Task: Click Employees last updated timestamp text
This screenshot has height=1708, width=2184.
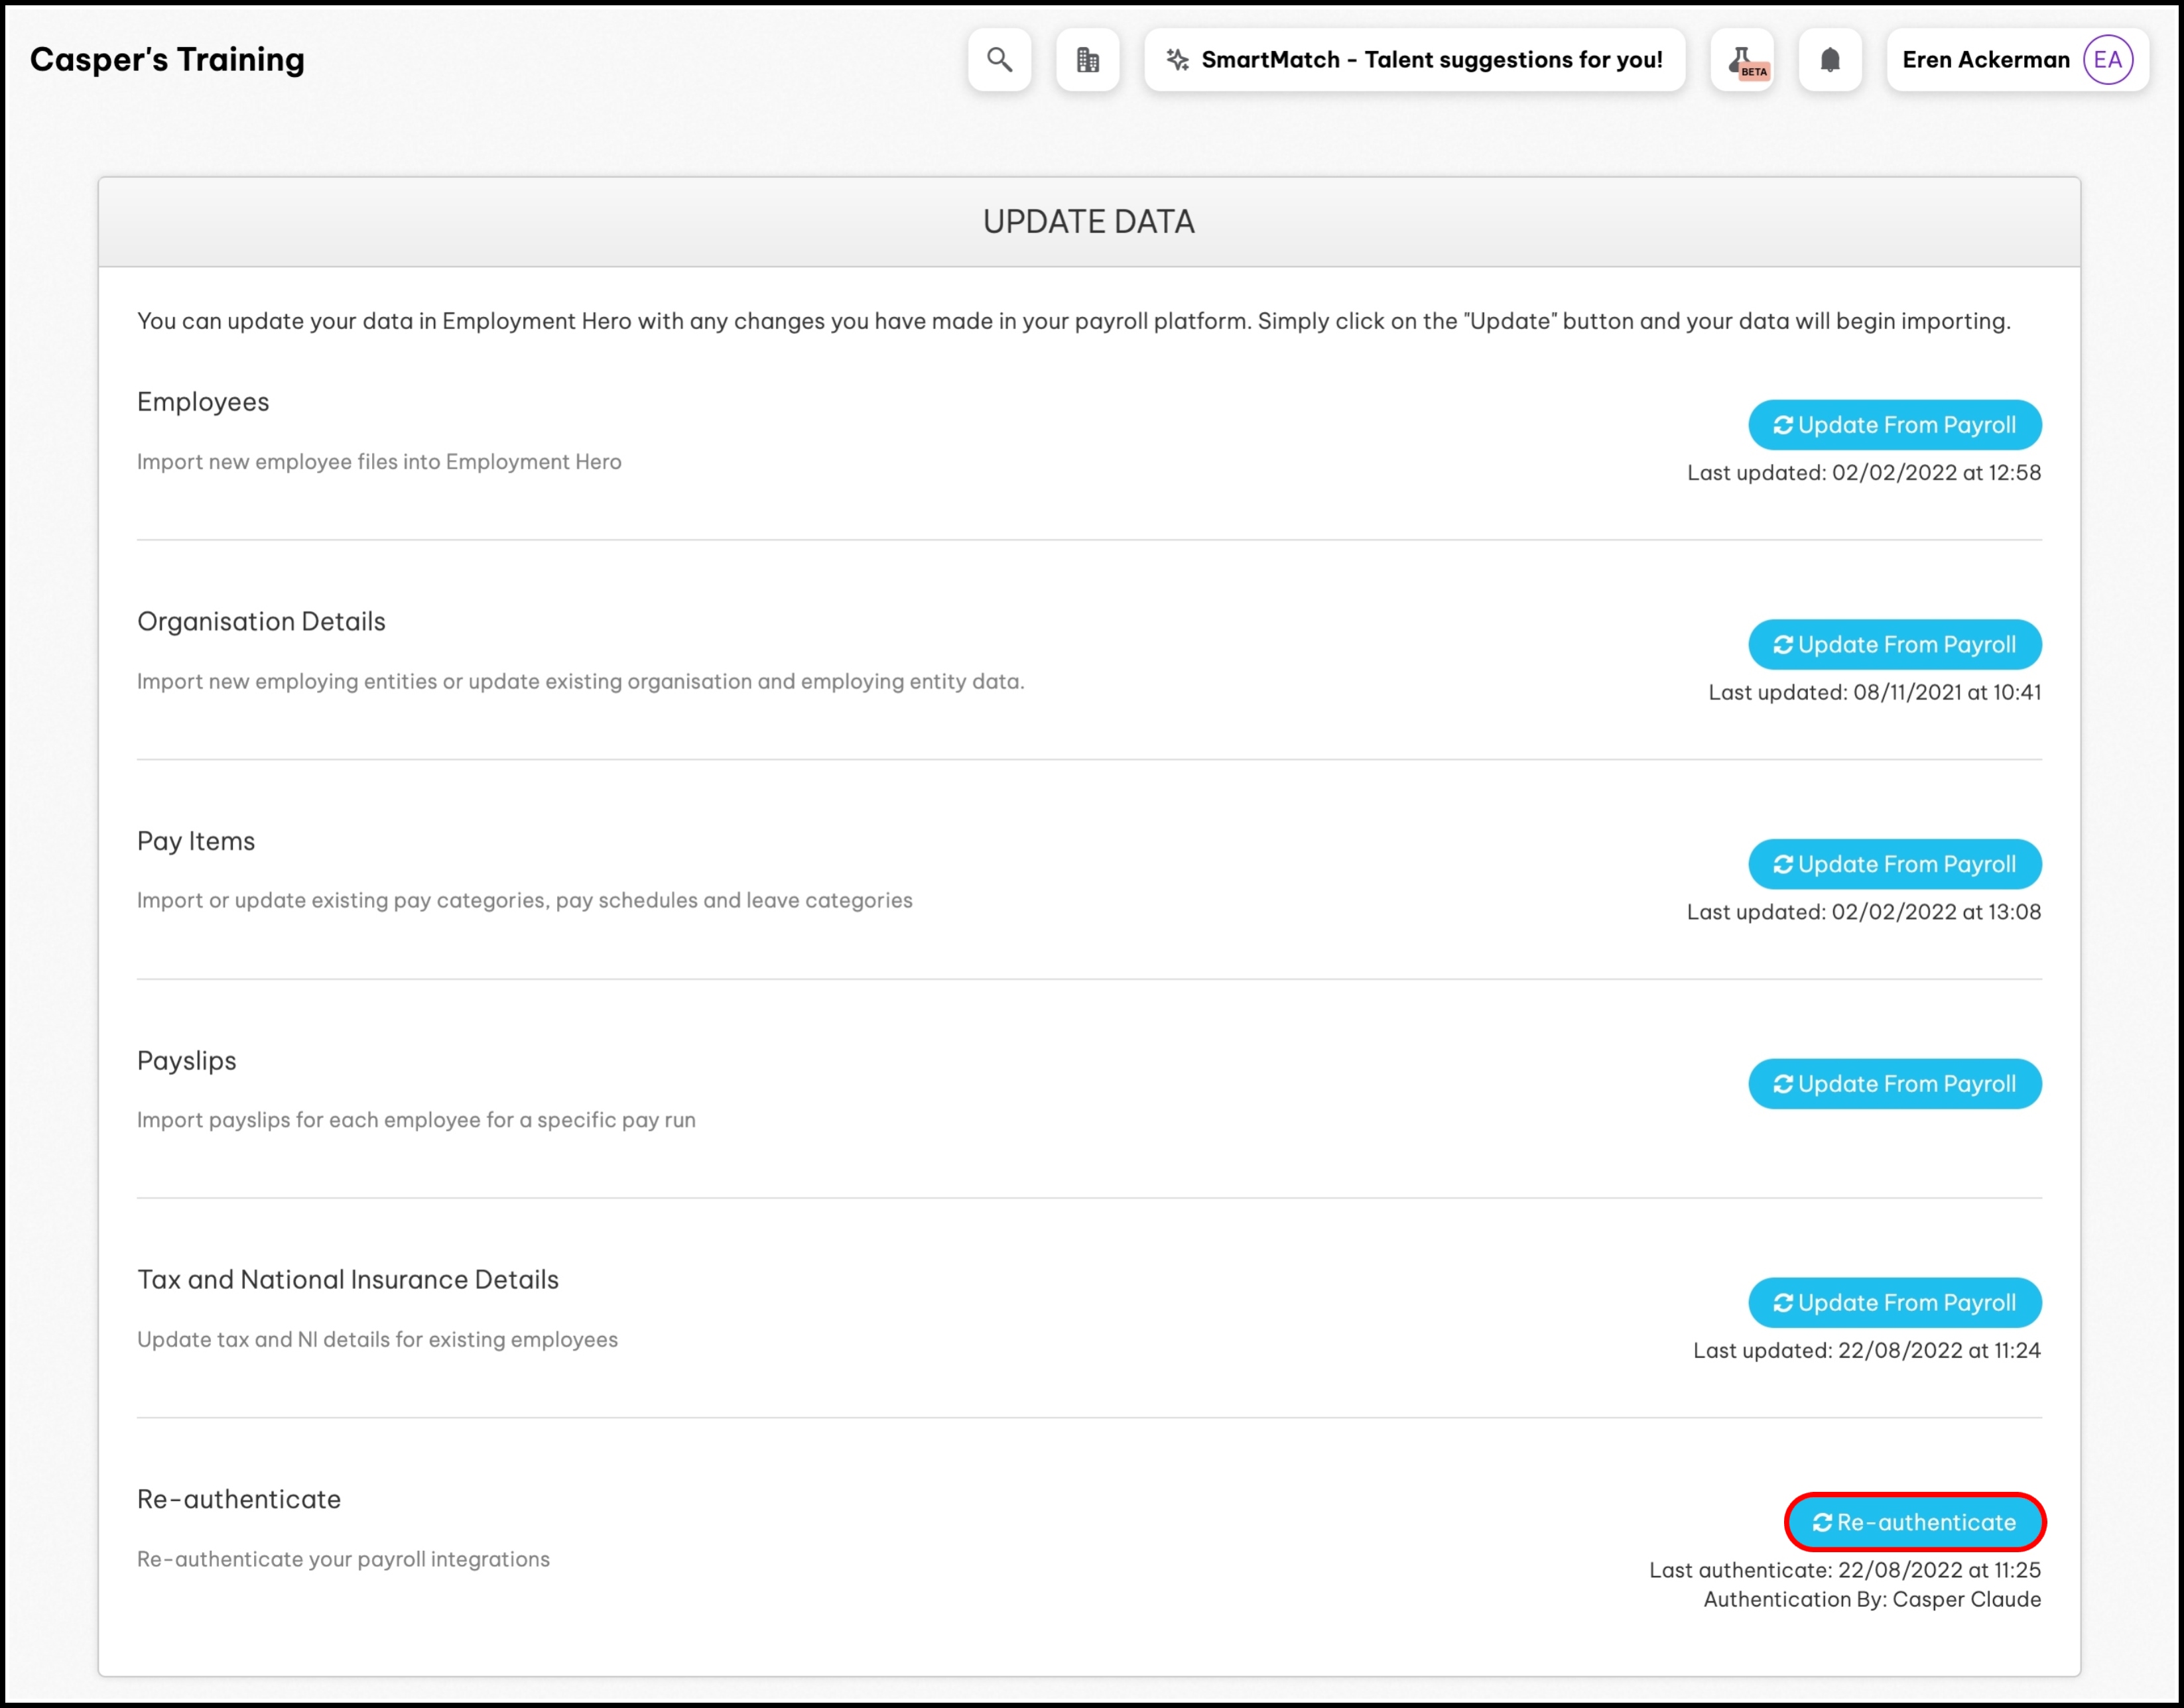Action: 1863,473
